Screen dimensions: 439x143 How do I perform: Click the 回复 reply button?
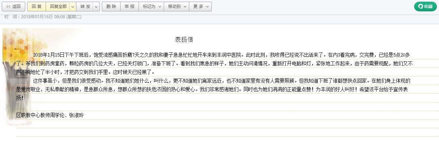click(x=36, y=7)
